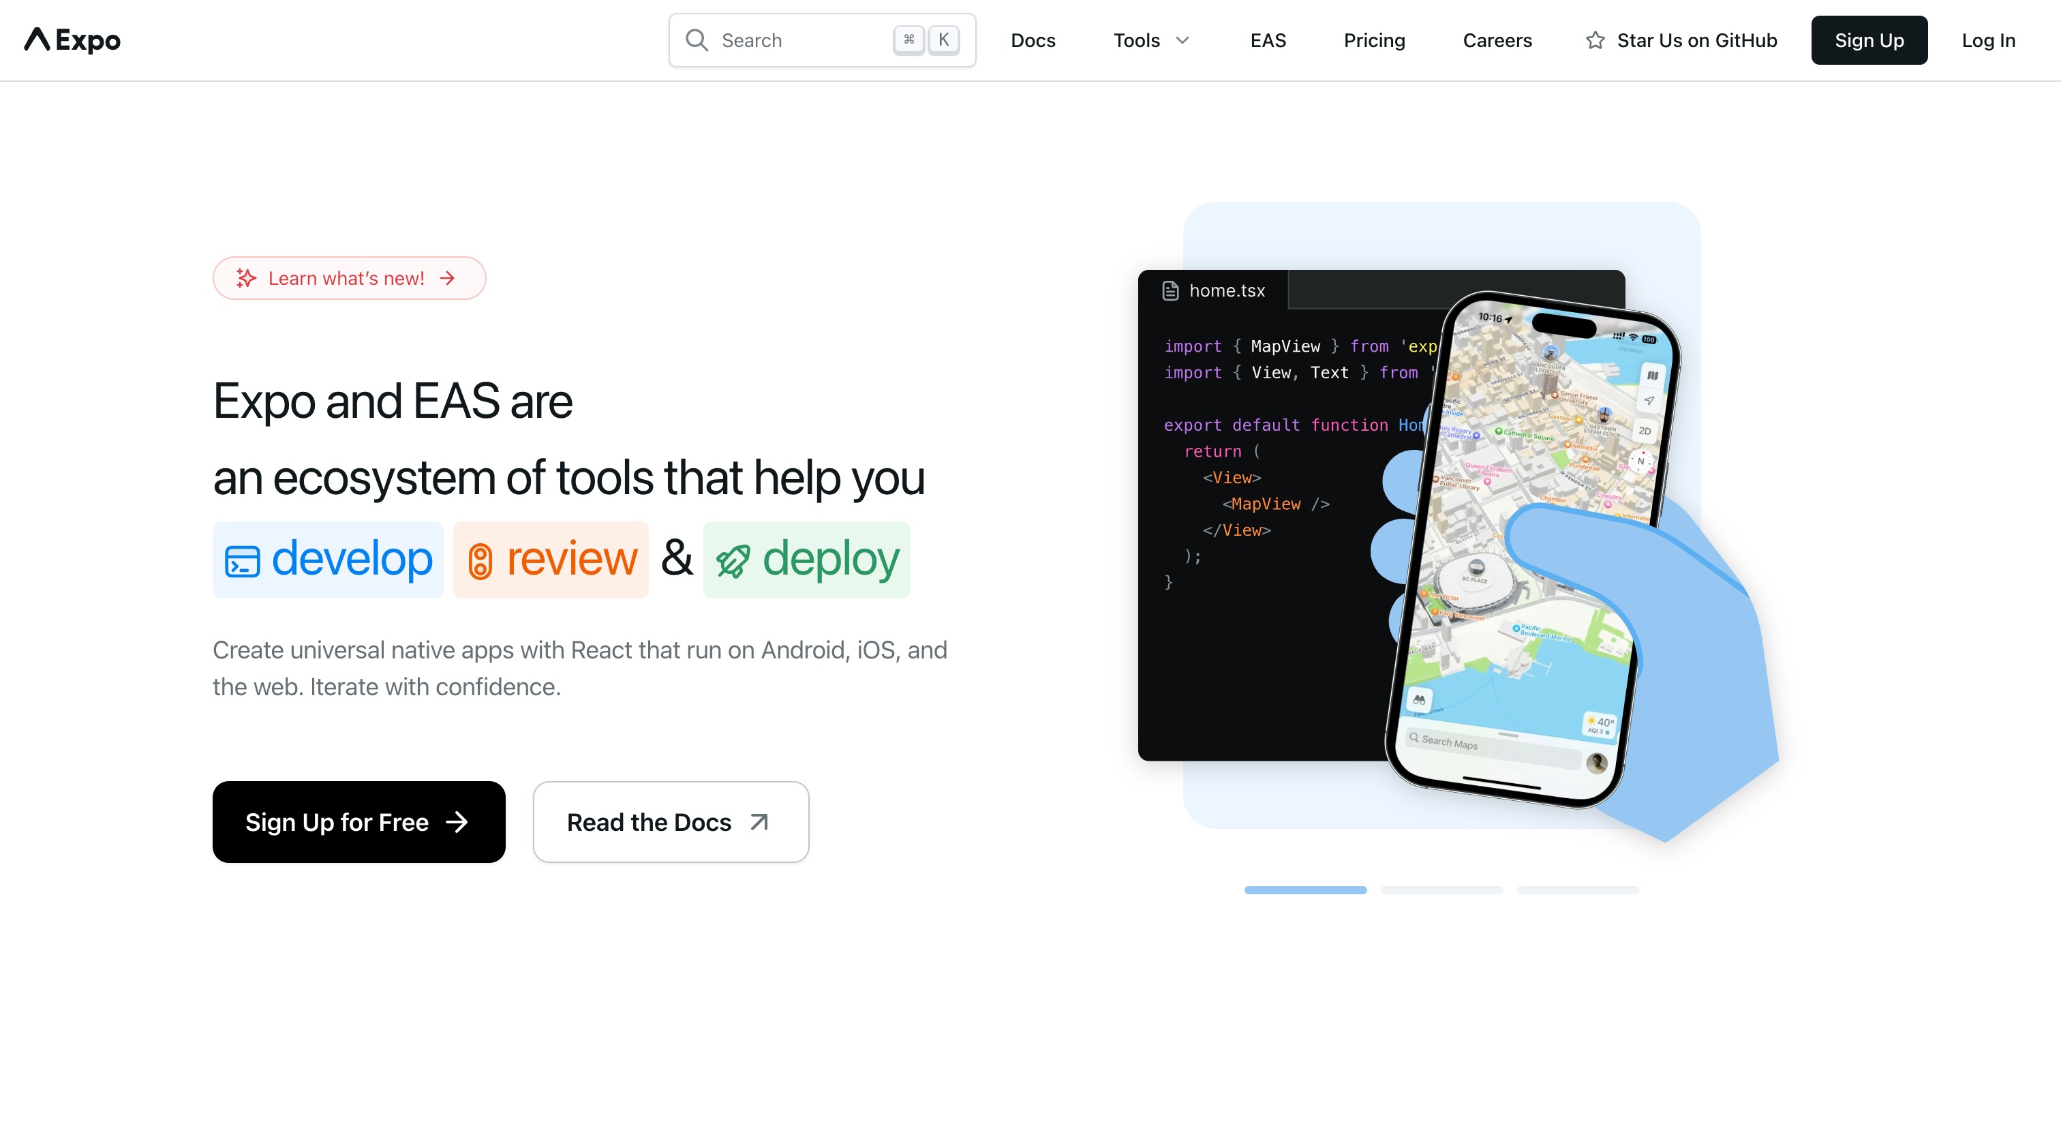This screenshot has height=1141, width=2061.
Task: Select the first carousel progress bar
Action: 1305,889
